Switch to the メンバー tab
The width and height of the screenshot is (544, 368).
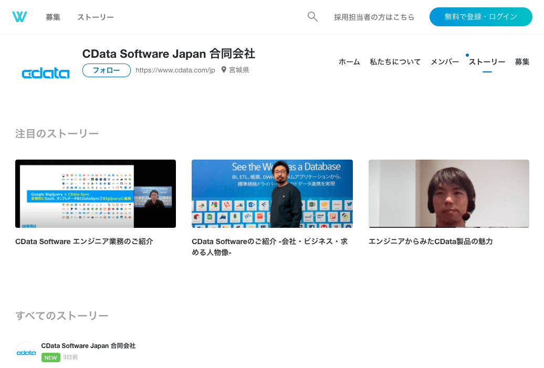(x=445, y=62)
